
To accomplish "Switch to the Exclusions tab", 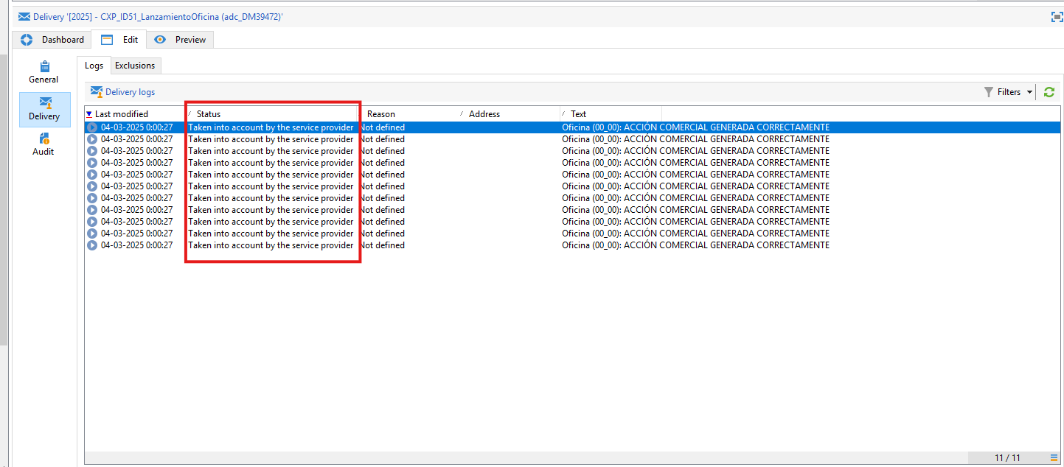I will click(135, 65).
